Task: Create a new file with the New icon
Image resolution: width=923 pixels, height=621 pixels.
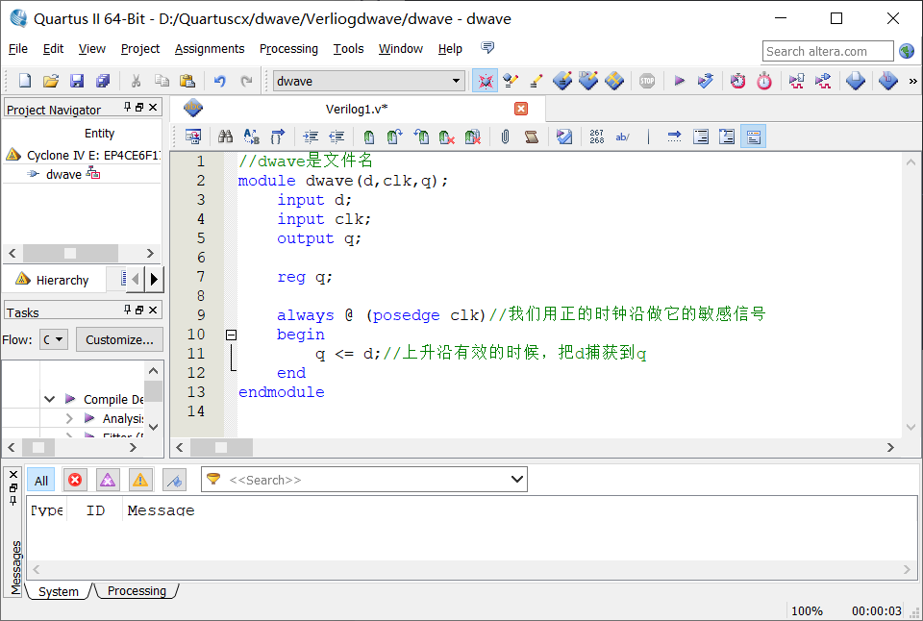Action: 25,81
